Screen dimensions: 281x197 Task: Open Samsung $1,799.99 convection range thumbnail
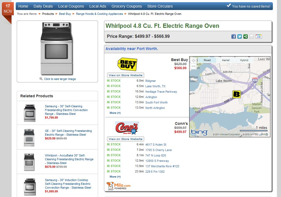pyautogui.click(x=30, y=113)
